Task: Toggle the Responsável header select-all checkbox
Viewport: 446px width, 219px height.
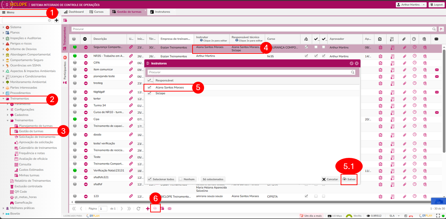Action: [x=150, y=80]
